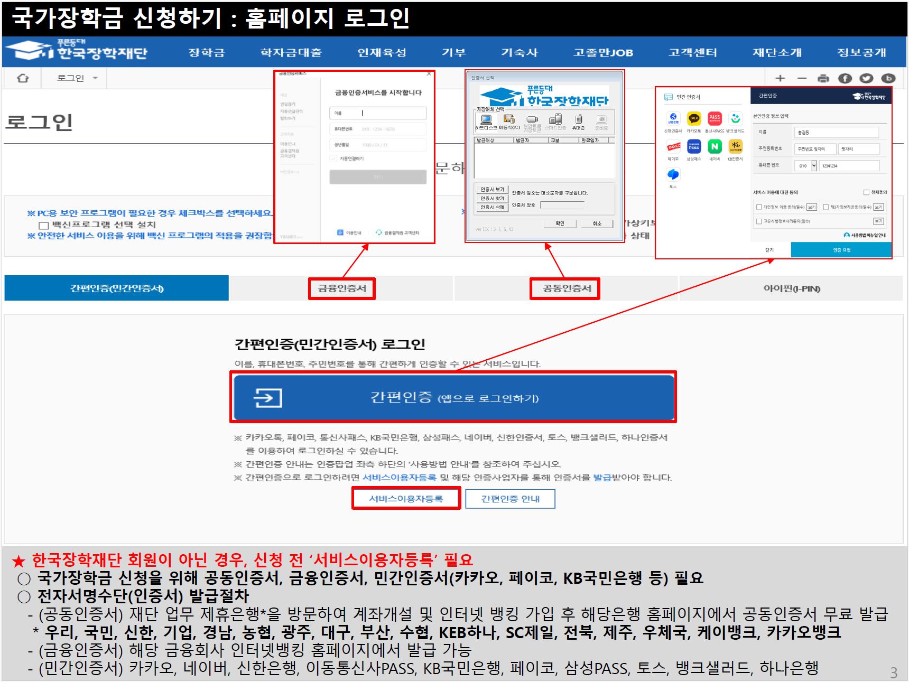This screenshot has width=909, height=682.
Task: Open the 010 phone prefix dropdown
Action: (x=806, y=166)
